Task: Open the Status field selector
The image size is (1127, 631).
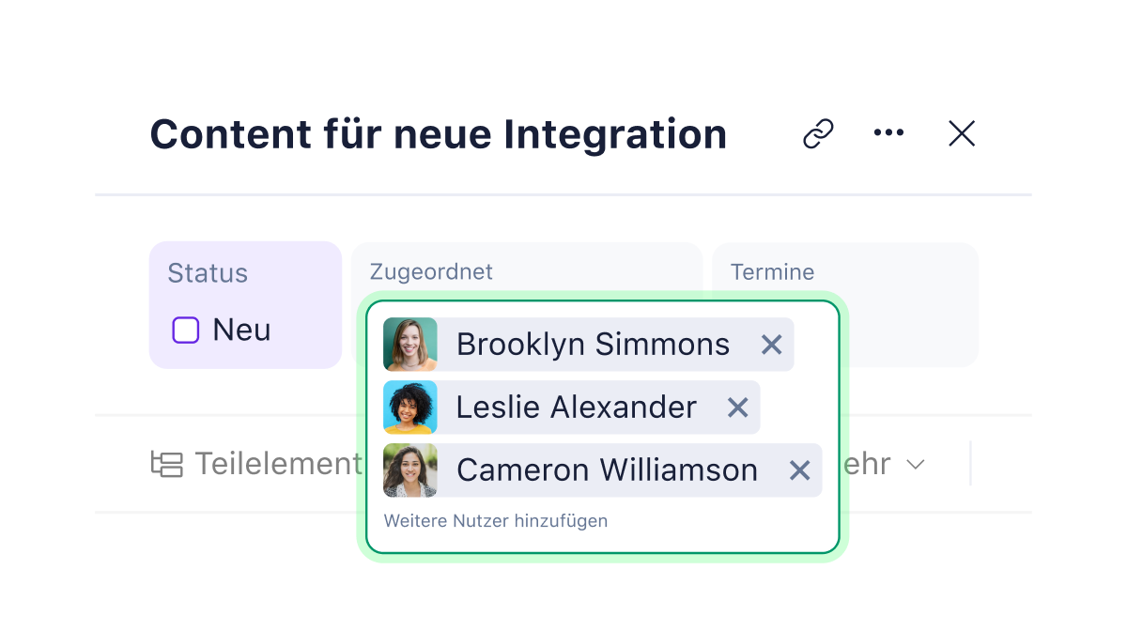Action: (x=245, y=304)
